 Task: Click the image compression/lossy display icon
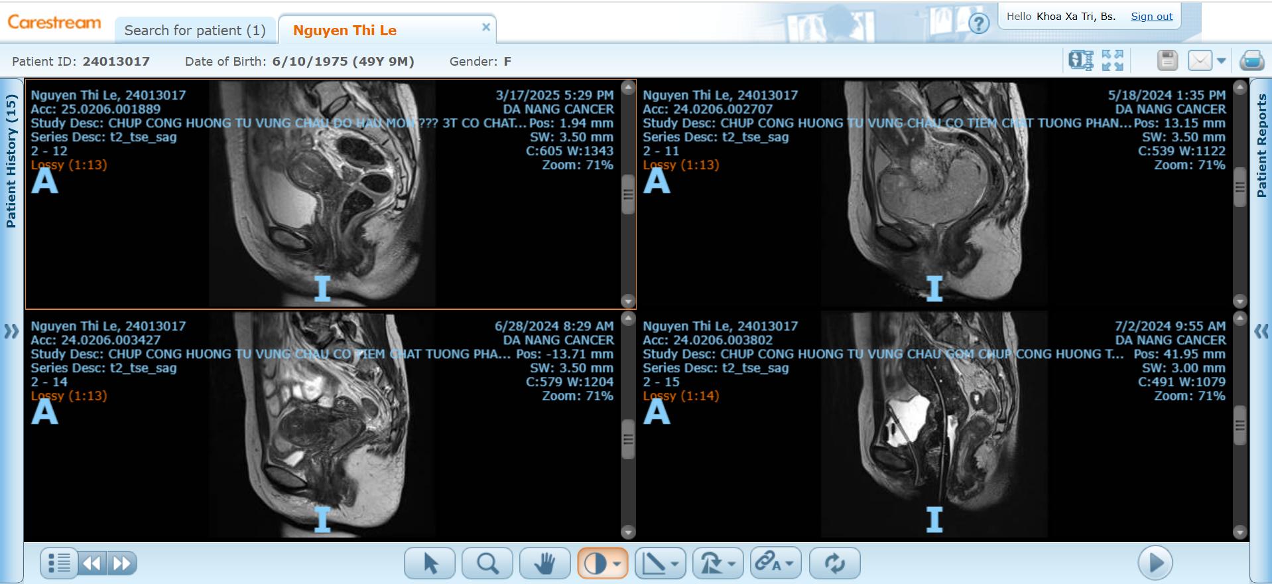pos(1080,60)
